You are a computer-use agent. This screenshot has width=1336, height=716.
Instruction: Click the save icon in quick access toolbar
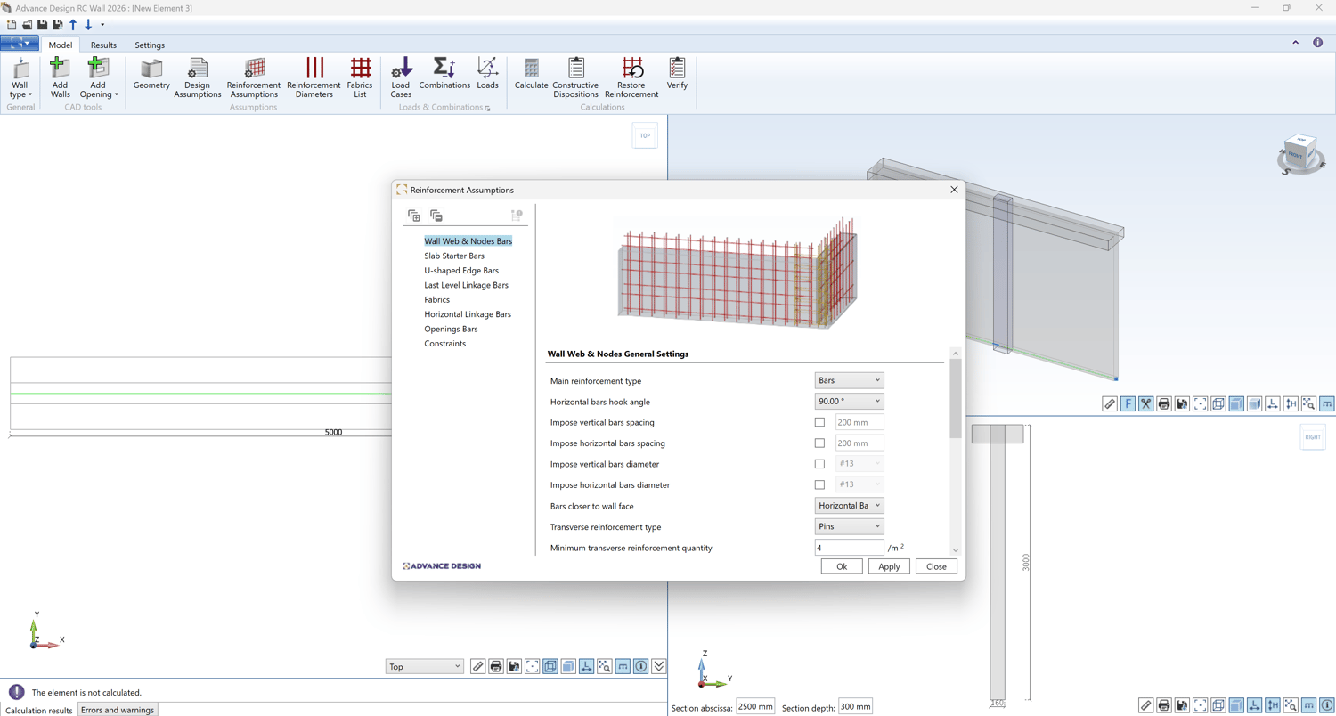tap(42, 25)
